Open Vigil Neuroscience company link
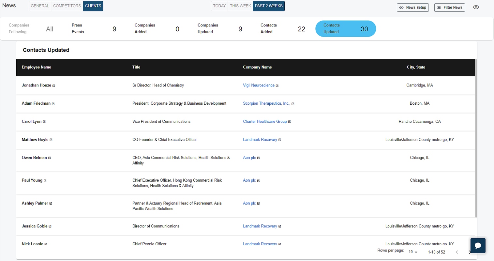Screen dimensions: 494x261 (259, 85)
